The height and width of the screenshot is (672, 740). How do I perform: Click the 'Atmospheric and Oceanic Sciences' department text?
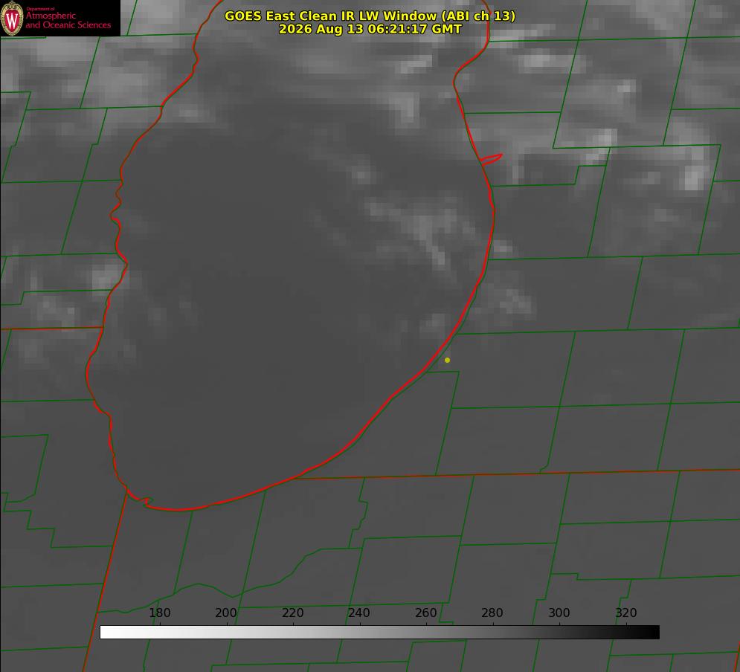coord(68,20)
